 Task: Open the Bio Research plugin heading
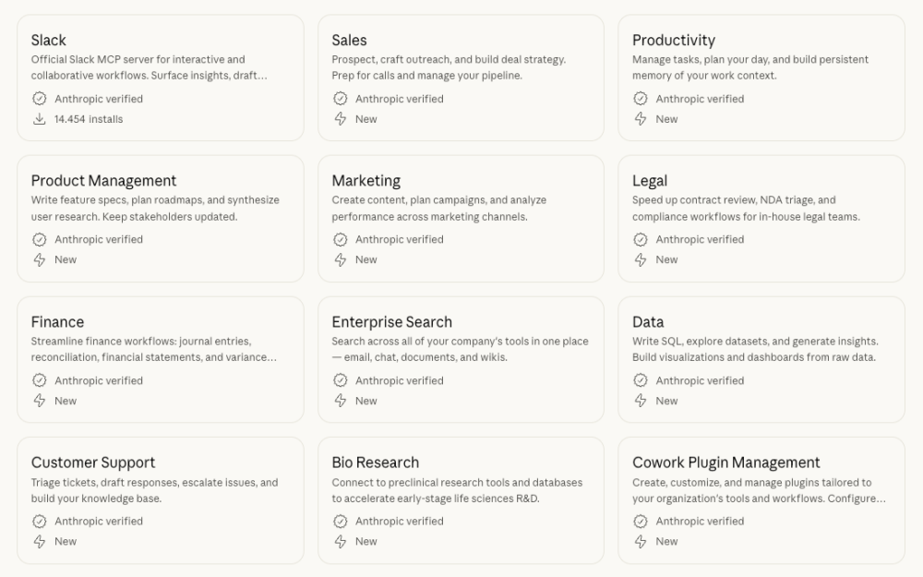point(375,463)
